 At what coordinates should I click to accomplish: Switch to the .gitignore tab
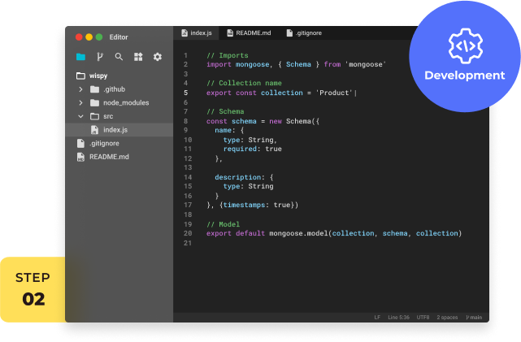tap(306, 33)
